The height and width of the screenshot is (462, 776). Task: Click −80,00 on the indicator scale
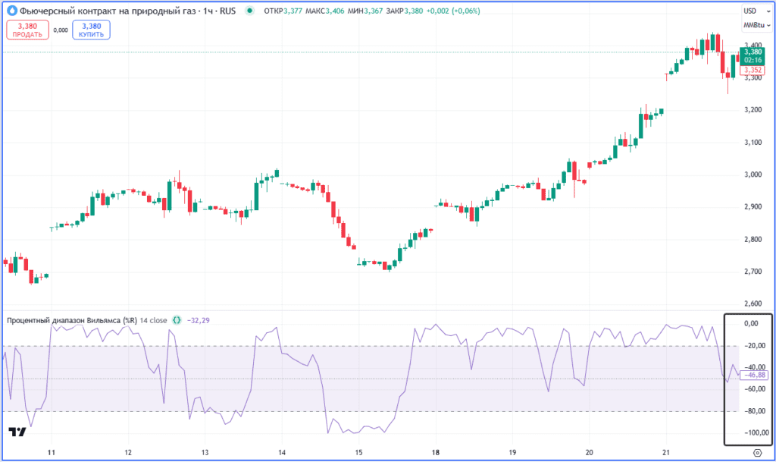(754, 411)
